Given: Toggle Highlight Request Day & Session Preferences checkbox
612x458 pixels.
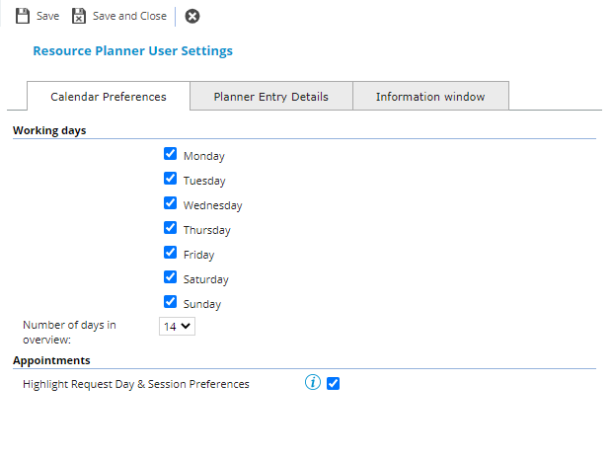Looking at the screenshot, I should (333, 383).
